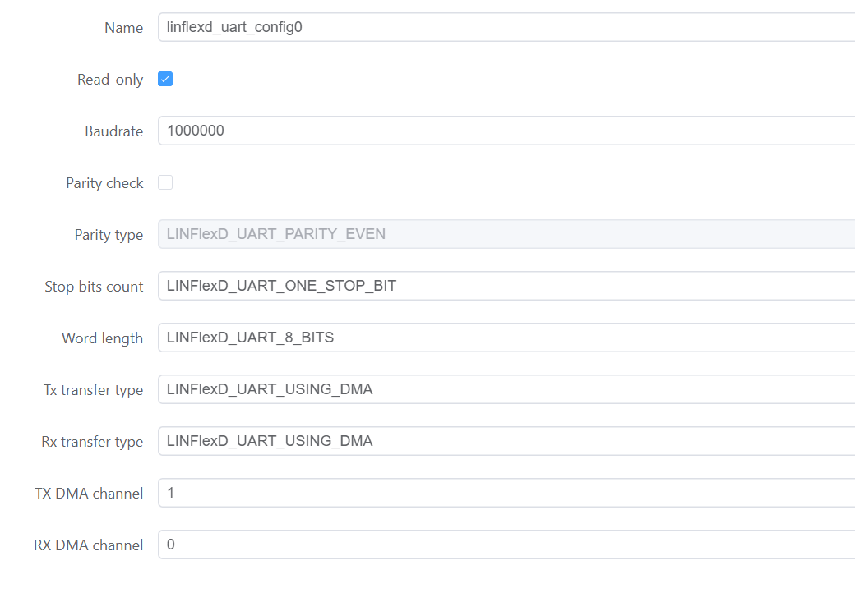This screenshot has width=855, height=602.
Task: Click the "Stop bits count" label text
Action: click(x=94, y=287)
